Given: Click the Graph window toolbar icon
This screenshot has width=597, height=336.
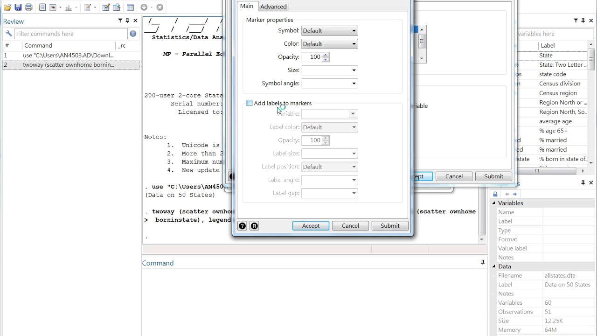Looking at the screenshot, I should coord(69,7).
